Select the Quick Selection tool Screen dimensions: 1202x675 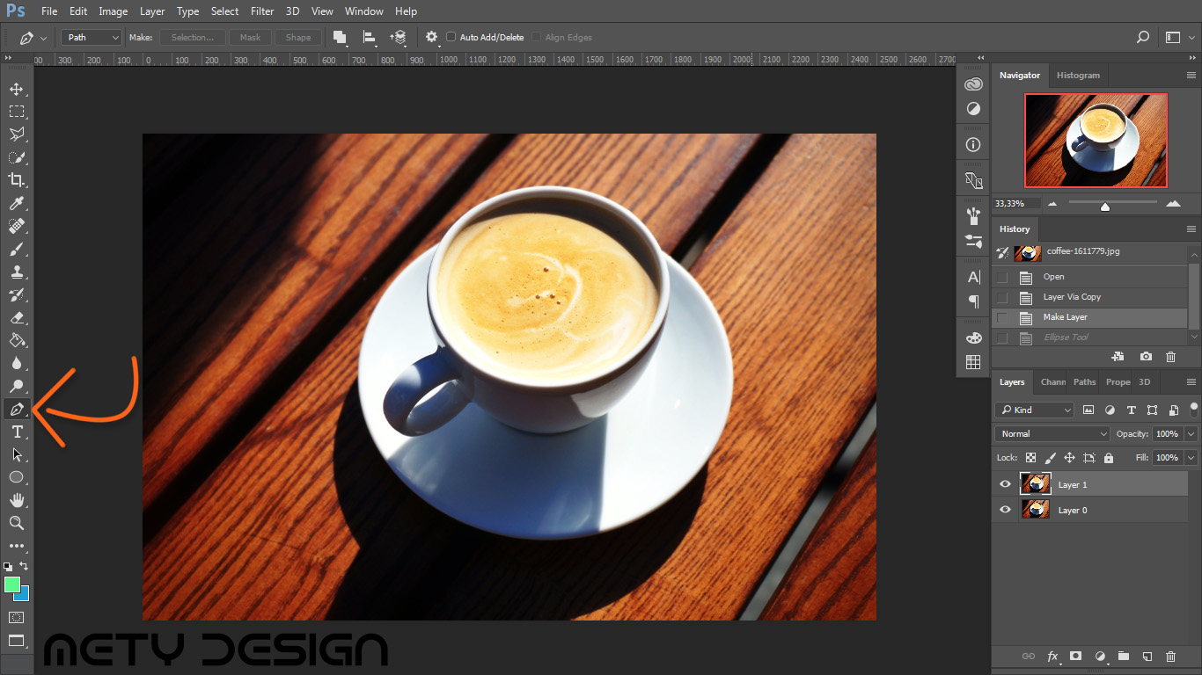pyautogui.click(x=16, y=157)
